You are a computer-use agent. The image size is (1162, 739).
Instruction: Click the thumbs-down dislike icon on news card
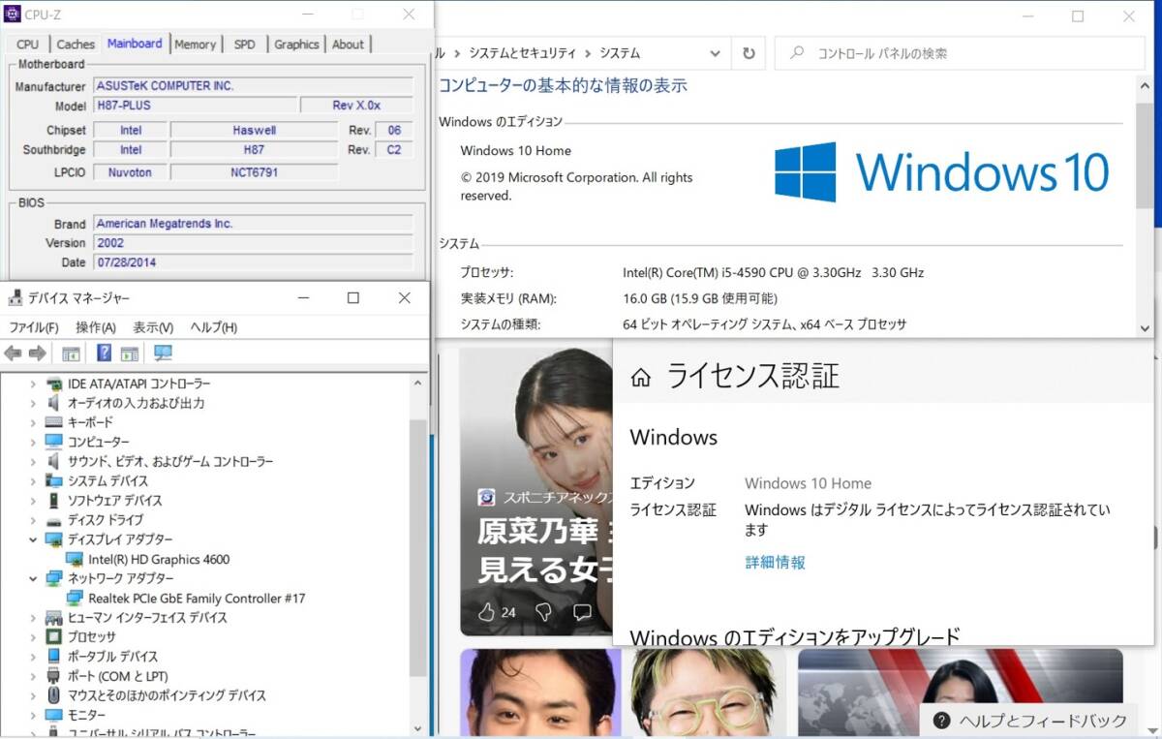(x=543, y=612)
